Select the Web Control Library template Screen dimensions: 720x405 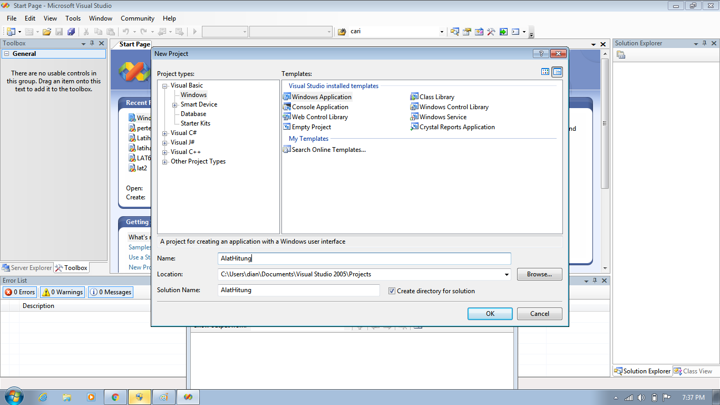coord(316,117)
